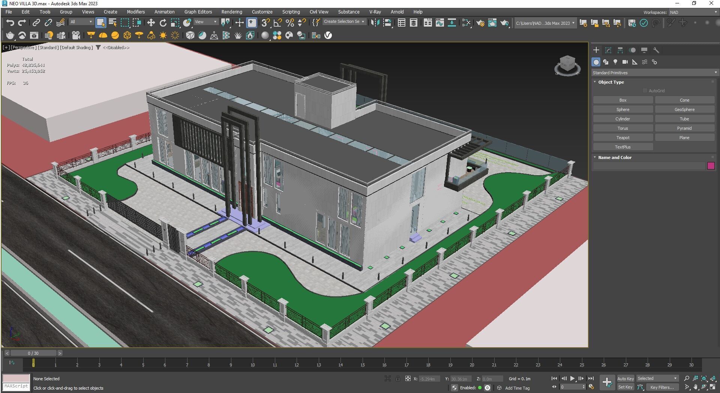Collapse the Name and Color rollout
Image resolution: width=720 pixels, height=393 pixels.
click(x=595, y=157)
